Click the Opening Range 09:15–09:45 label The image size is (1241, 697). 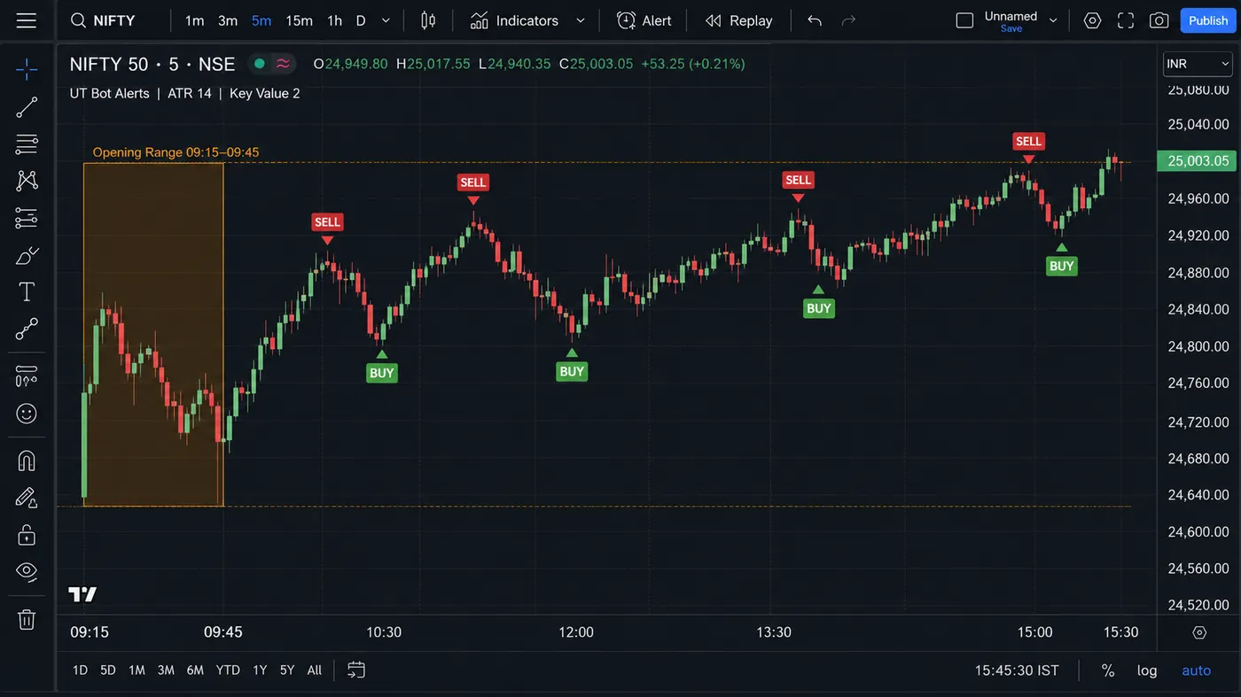tap(176, 152)
